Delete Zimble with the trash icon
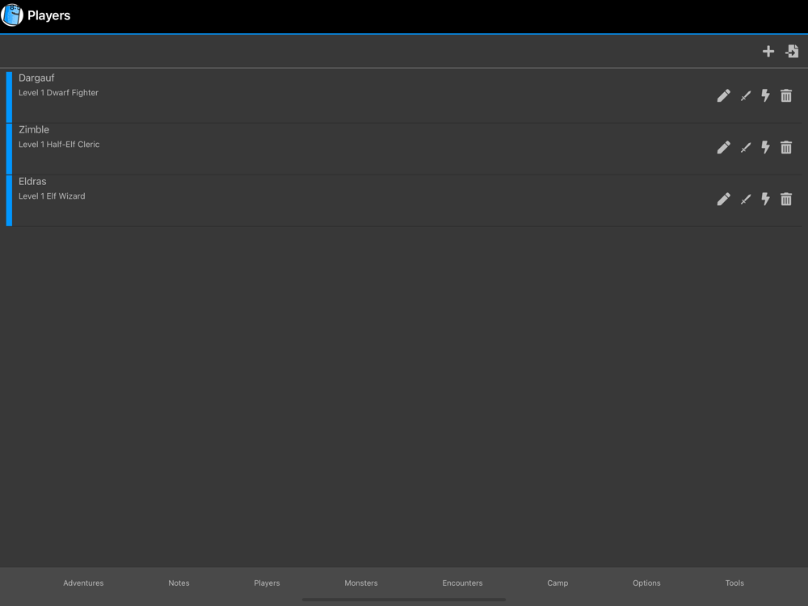 (786, 147)
